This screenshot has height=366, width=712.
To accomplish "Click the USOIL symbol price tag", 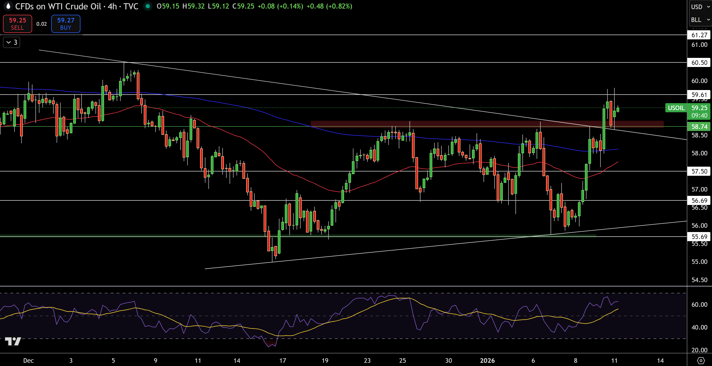I will pos(676,108).
